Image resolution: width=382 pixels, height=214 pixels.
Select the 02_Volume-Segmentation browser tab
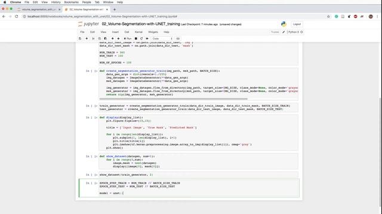86,10
